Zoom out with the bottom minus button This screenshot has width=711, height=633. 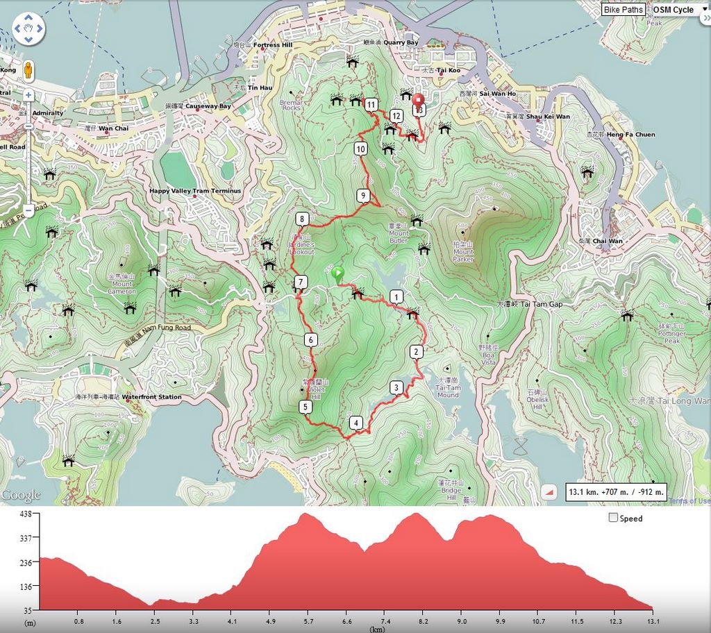click(x=28, y=210)
